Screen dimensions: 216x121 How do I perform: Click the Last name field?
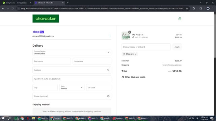[x=92, y=61]
